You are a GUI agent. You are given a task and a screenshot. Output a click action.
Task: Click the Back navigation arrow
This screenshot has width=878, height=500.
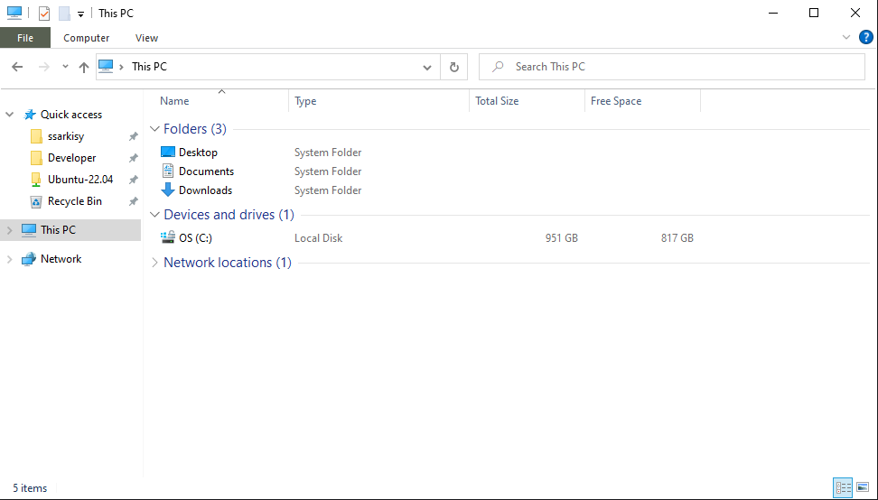(17, 67)
